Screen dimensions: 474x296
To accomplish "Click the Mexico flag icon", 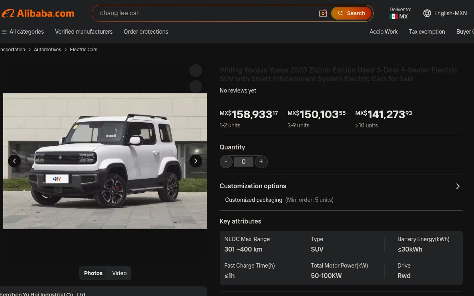I will 393,17.
